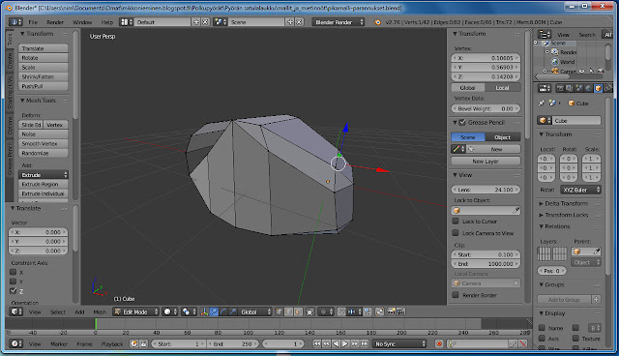The height and width of the screenshot is (356, 619).
Task: Open the Info editor type selector
Action: [15, 22]
